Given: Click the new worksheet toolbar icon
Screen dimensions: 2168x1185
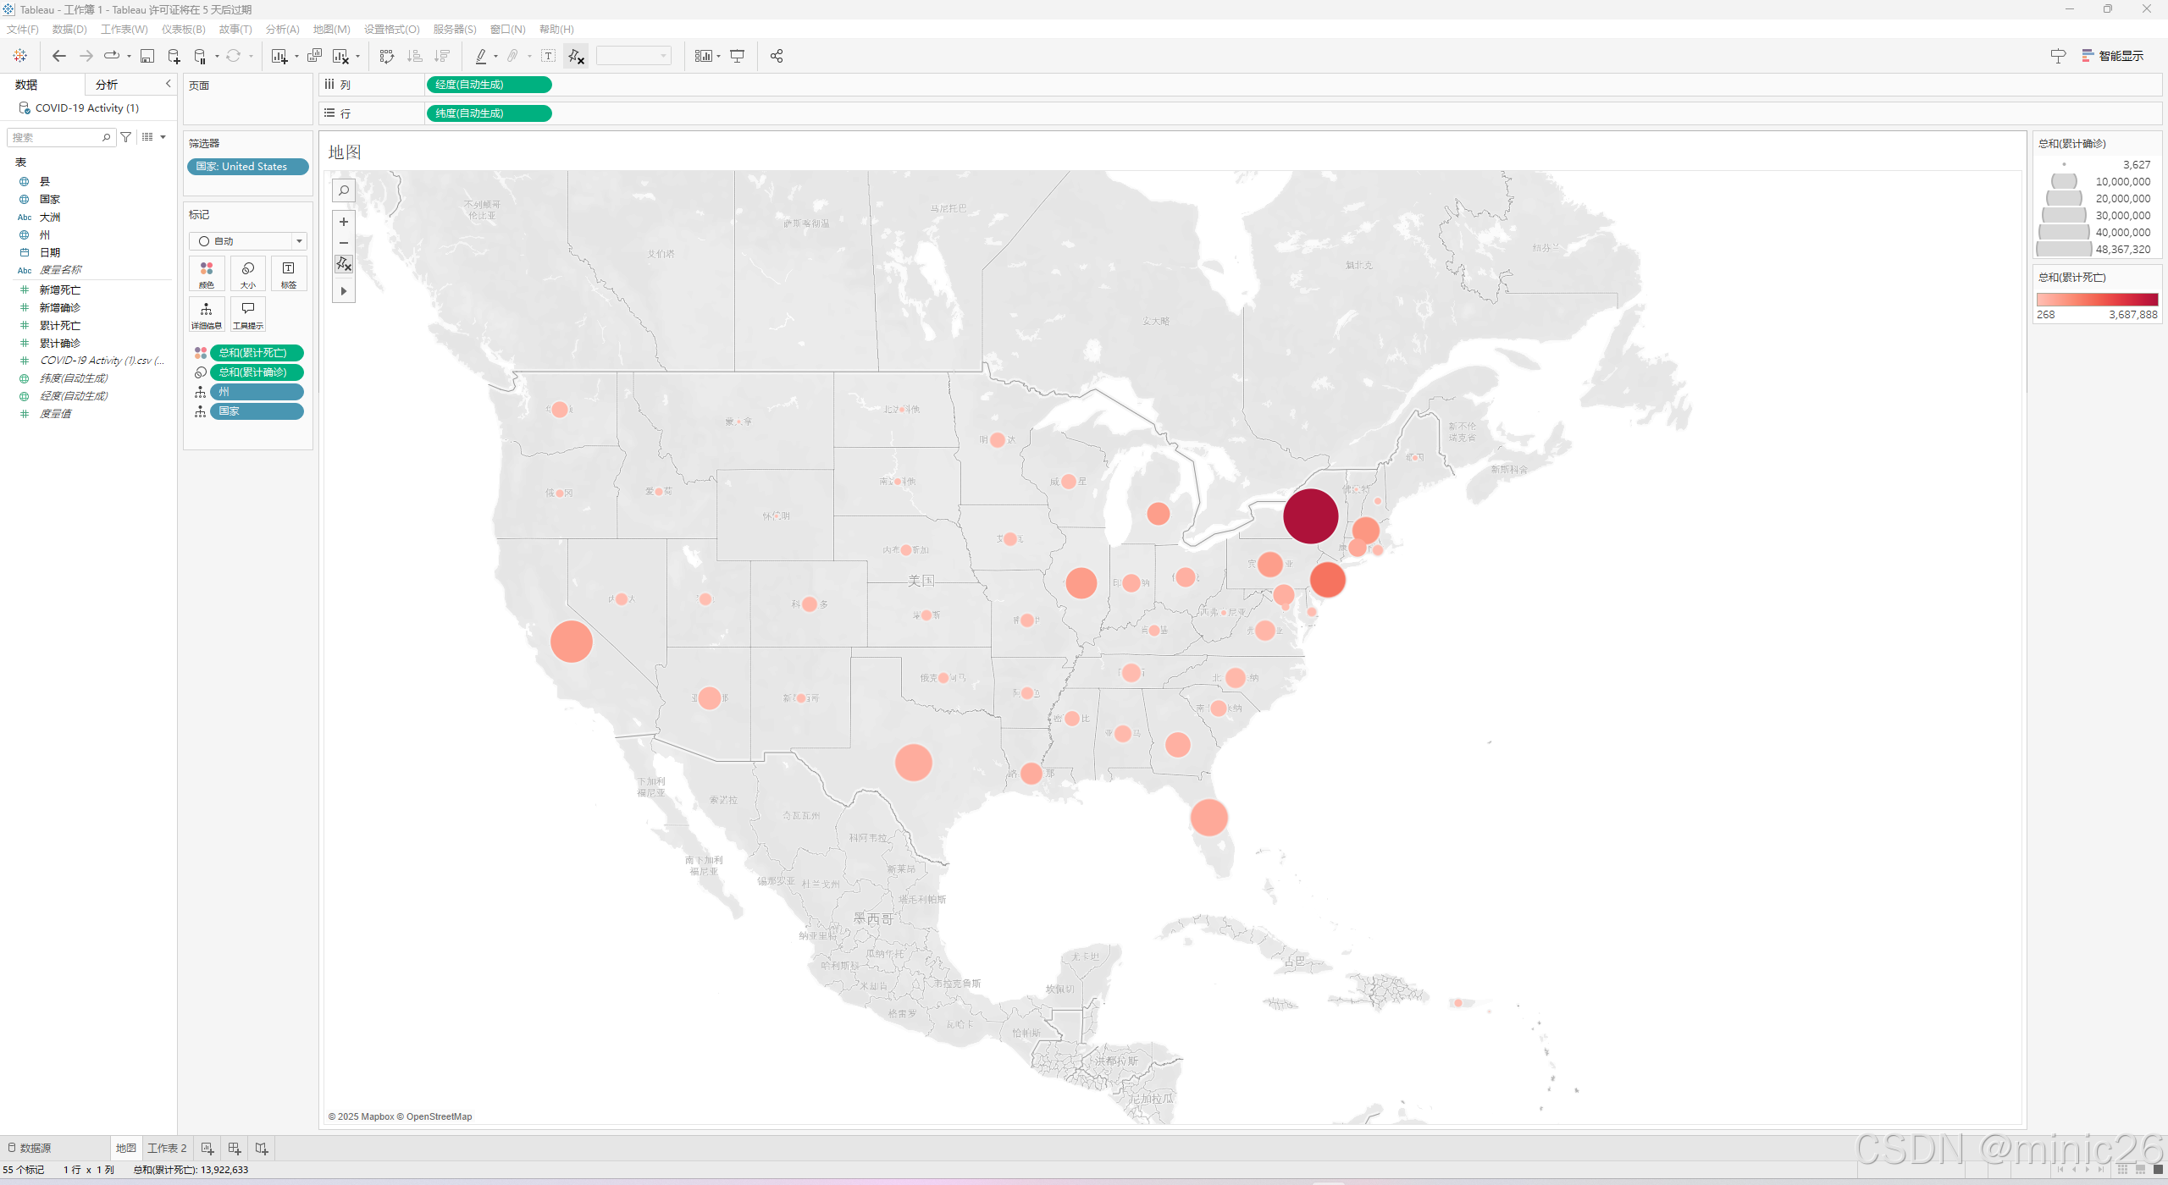Looking at the screenshot, I should [279, 56].
